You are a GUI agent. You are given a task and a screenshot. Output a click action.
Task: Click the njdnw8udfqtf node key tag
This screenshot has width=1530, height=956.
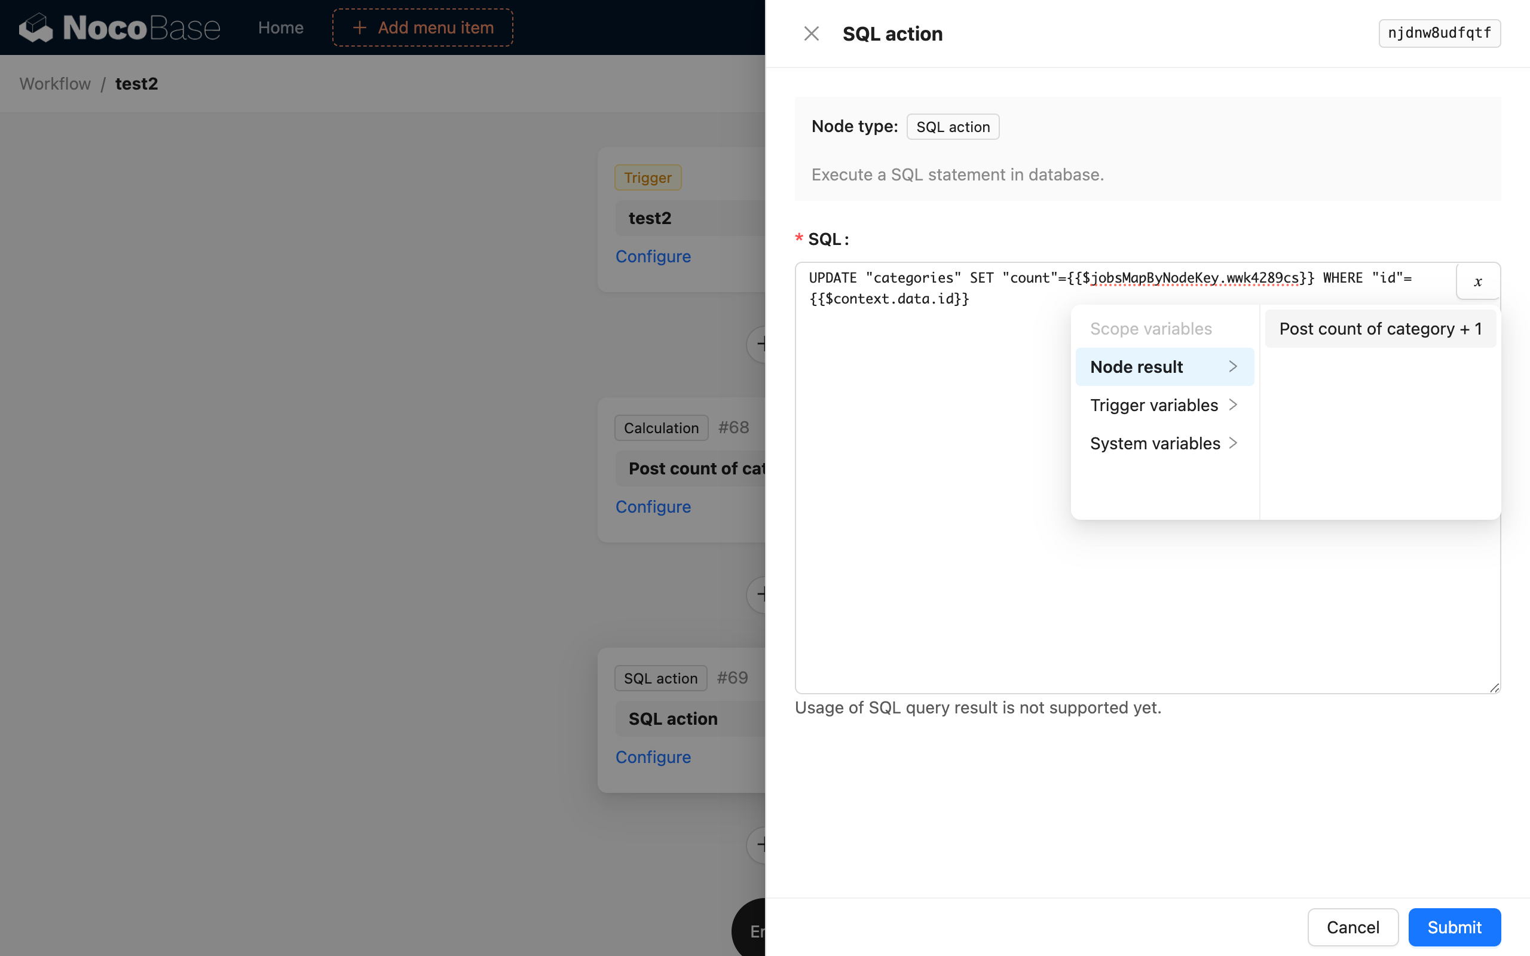click(1439, 33)
